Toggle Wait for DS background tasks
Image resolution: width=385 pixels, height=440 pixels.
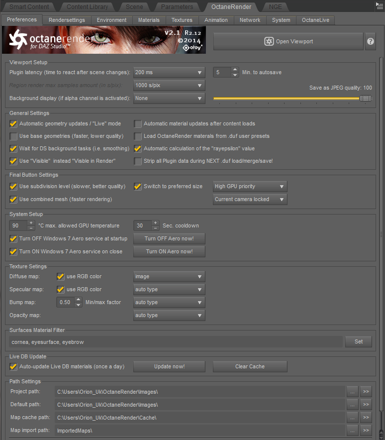(x=13, y=149)
